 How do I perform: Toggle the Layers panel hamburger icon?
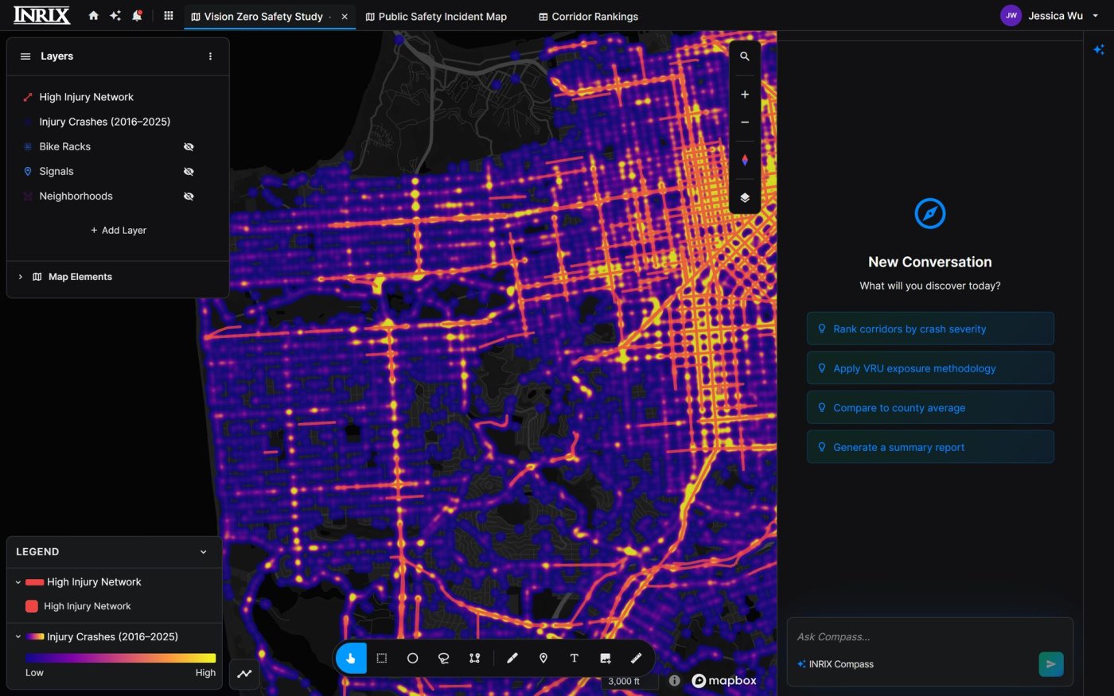click(x=25, y=56)
